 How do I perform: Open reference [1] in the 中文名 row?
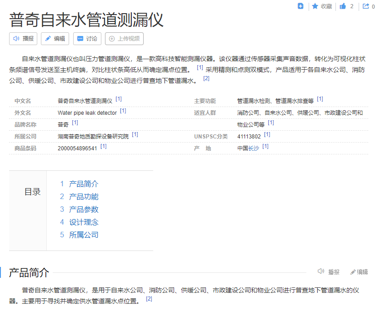[x=119, y=99]
